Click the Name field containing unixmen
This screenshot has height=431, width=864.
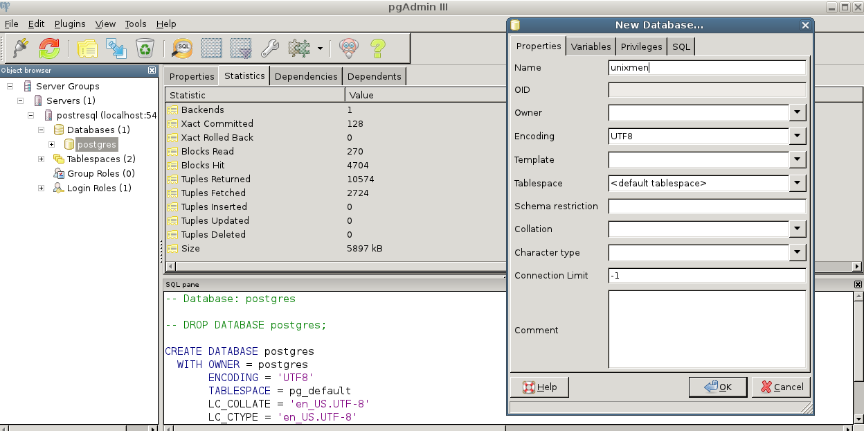[707, 68]
